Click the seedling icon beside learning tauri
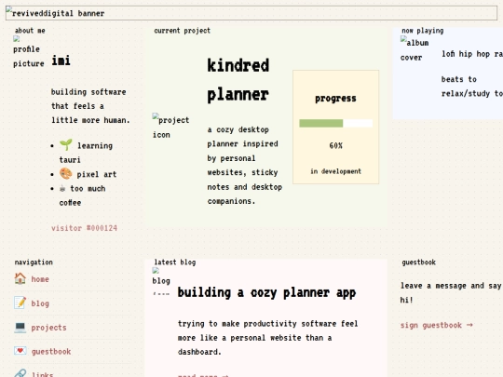The image size is (503, 377). point(66,145)
